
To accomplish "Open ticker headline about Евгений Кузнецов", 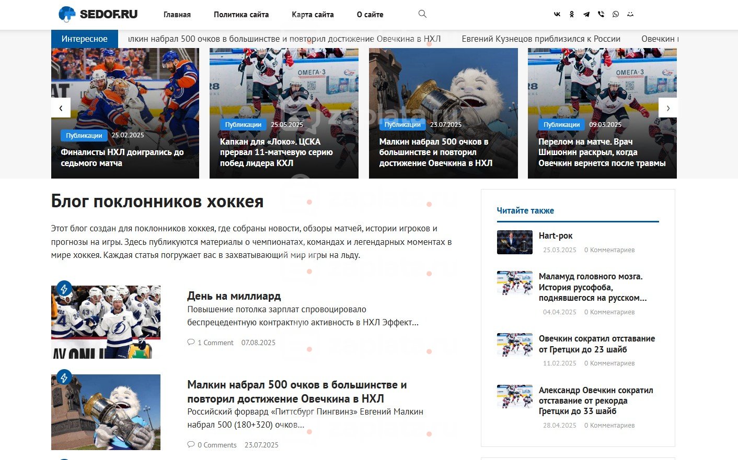I will [x=541, y=39].
